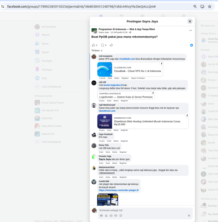Click the blue circle icon beside the reactions
This screenshot has height=222, width=218.
coord(191,45)
